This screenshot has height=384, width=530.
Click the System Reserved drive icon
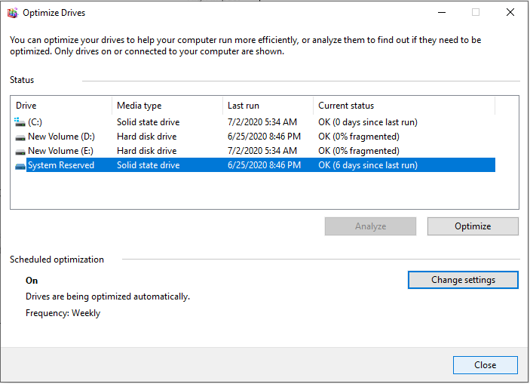pos(20,165)
